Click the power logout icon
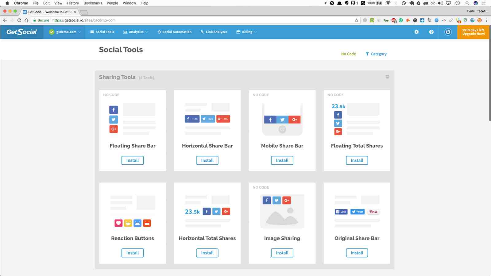This screenshot has height=276, width=491. coord(448,32)
